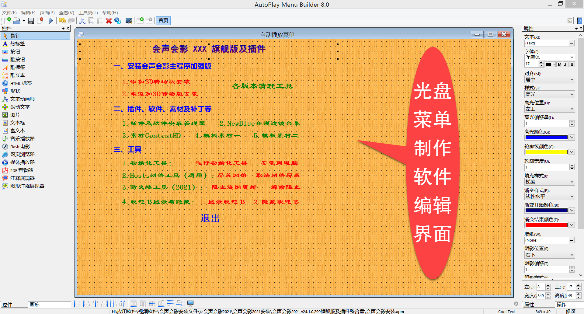Screen dimensions: 584x314
Task: Click the font size input field
Action: [531, 64]
